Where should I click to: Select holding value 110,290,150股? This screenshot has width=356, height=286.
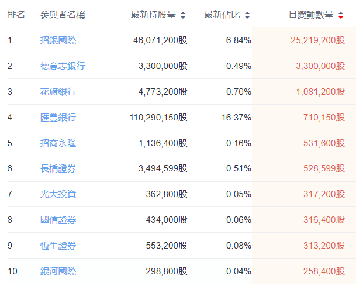[158, 118]
